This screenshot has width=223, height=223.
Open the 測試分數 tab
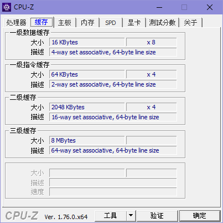[x=162, y=23]
